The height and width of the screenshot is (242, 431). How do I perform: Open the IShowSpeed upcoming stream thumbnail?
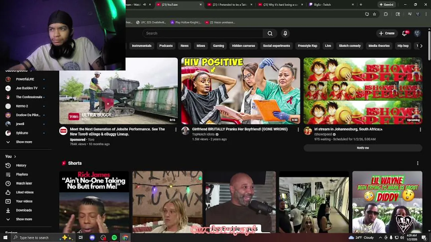363,91
